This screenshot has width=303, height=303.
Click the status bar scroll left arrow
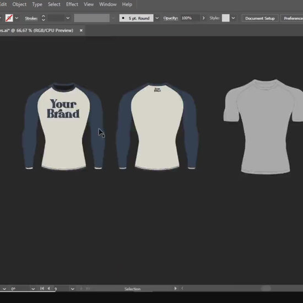pyautogui.click(x=182, y=288)
